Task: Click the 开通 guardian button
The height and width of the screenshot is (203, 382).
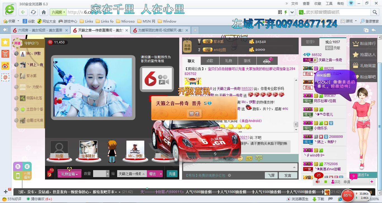Action: [x=17, y=43]
